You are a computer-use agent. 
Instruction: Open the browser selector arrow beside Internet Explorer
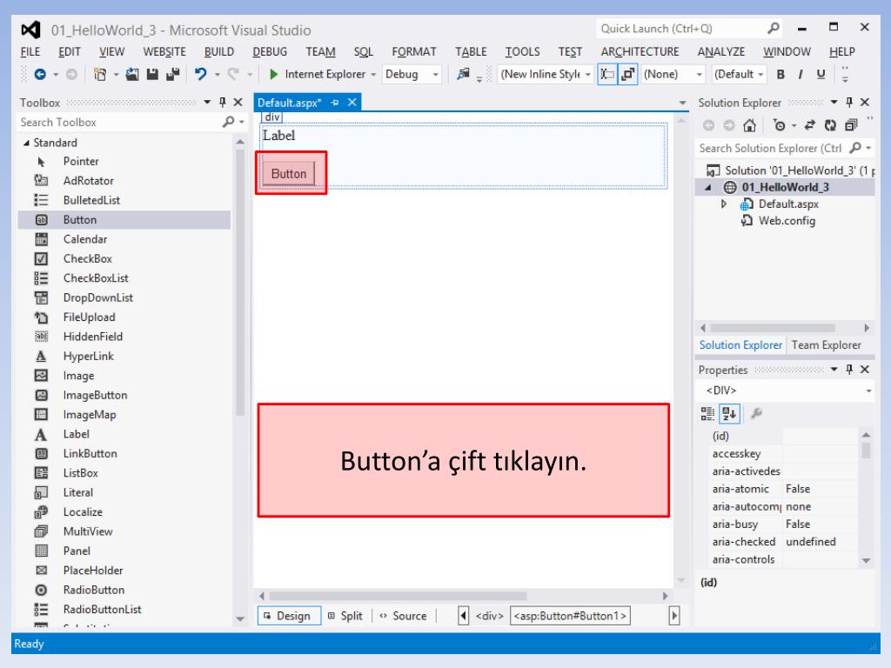click(x=373, y=75)
